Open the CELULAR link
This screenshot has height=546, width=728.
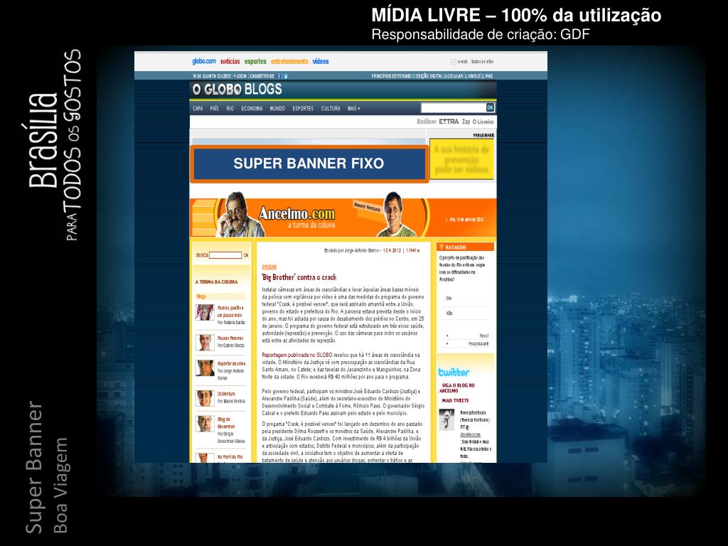pyautogui.click(x=454, y=75)
